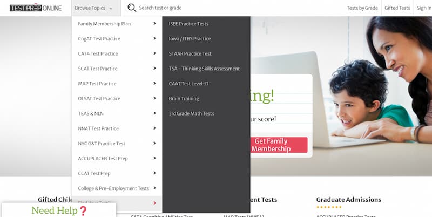Click the search magnifier icon
The width and height of the screenshot is (432, 217).
click(132, 8)
